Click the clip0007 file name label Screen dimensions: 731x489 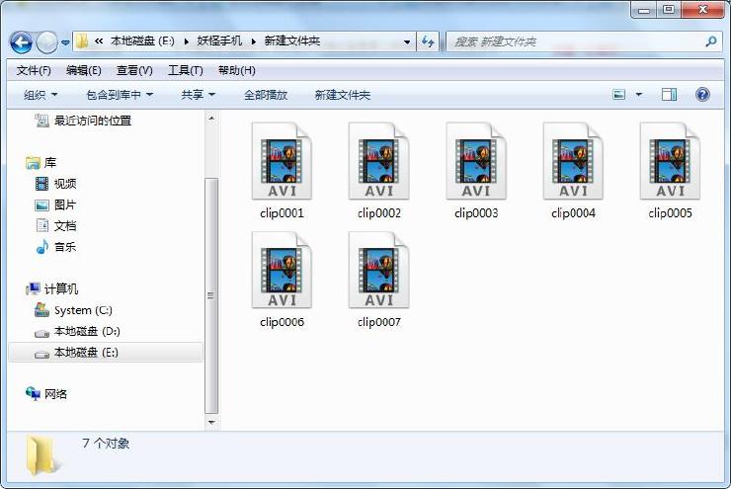pyautogui.click(x=378, y=322)
